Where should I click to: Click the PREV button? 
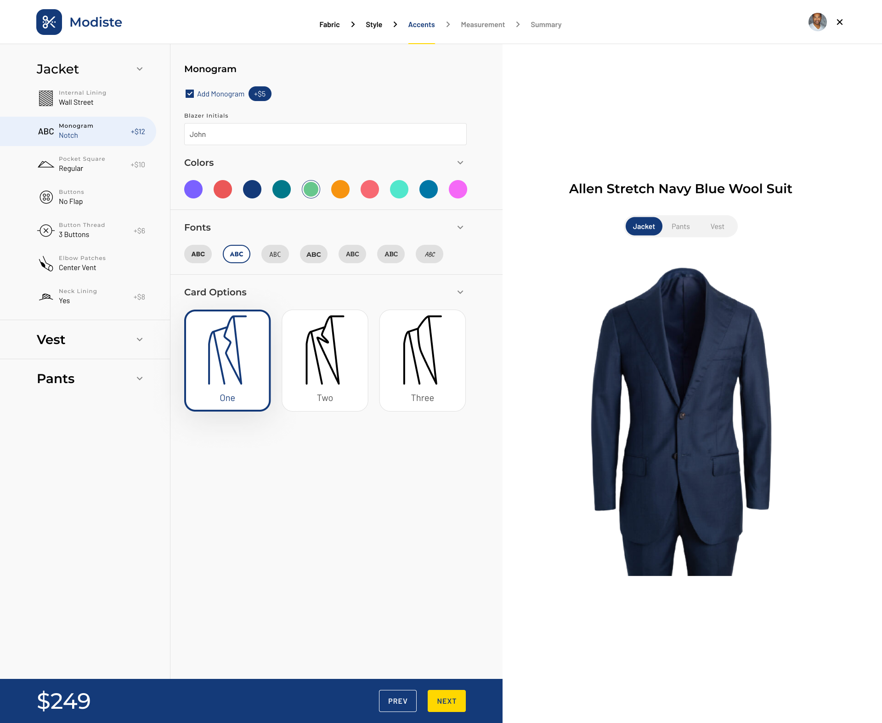click(x=397, y=701)
